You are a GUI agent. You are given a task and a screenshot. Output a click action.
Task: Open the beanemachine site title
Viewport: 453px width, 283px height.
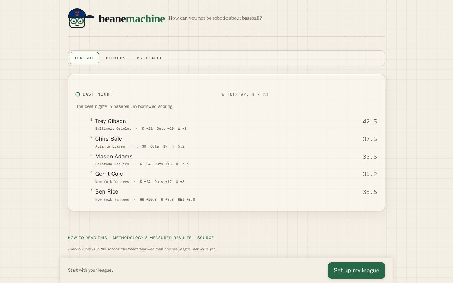click(x=132, y=18)
